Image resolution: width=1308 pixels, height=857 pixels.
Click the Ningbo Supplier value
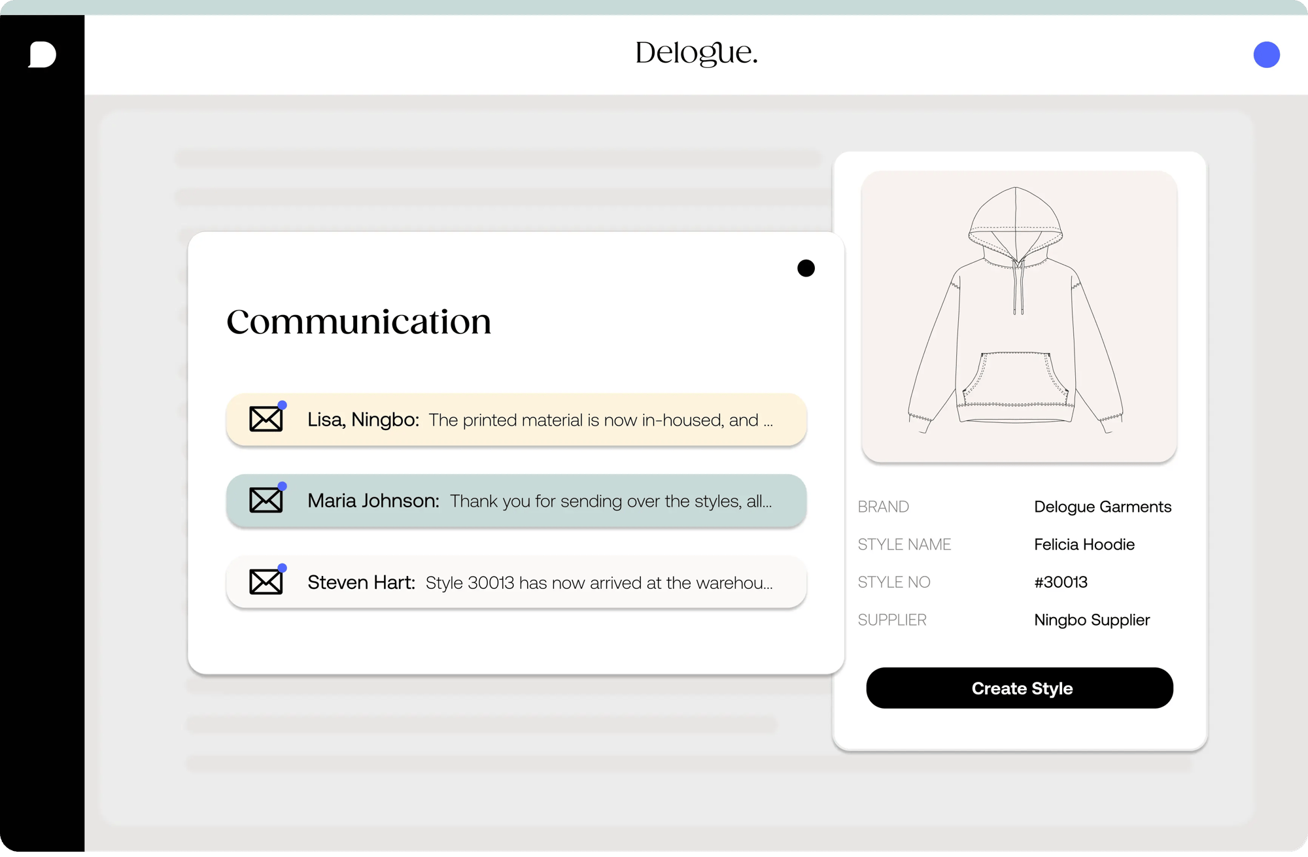pos(1092,620)
